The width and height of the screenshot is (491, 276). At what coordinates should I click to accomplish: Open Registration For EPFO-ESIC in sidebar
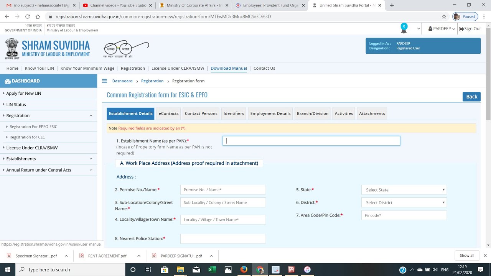(33, 127)
